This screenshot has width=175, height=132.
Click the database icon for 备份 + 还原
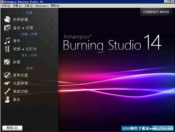point(7,28)
